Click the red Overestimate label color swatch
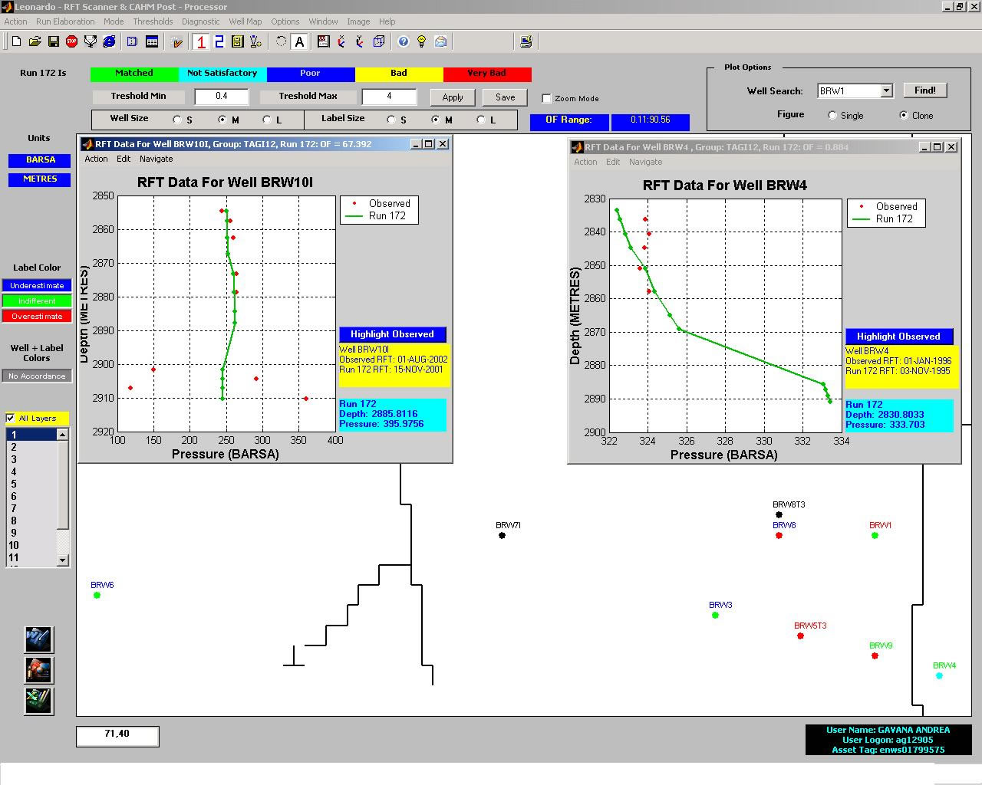Image resolution: width=982 pixels, height=785 pixels. click(x=37, y=316)
